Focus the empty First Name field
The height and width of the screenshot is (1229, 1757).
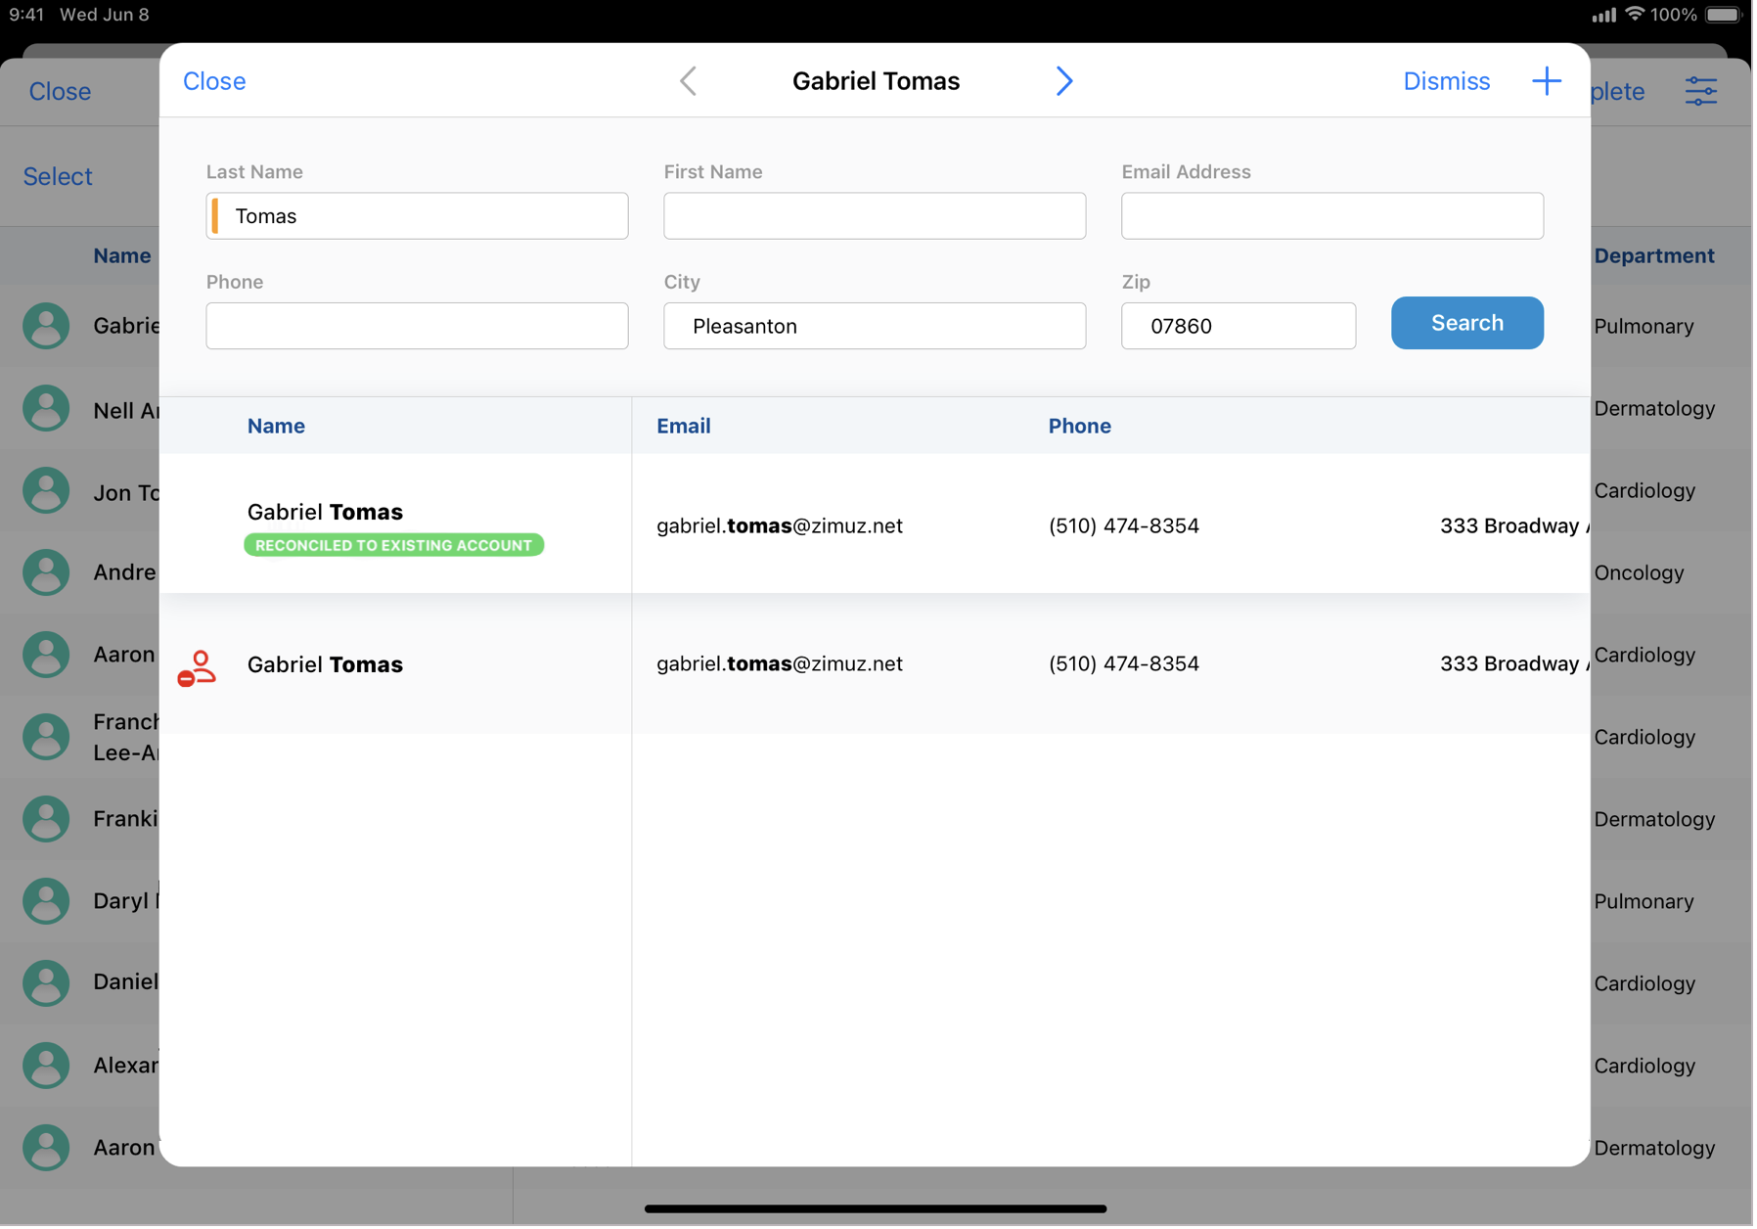click(877, 216)
